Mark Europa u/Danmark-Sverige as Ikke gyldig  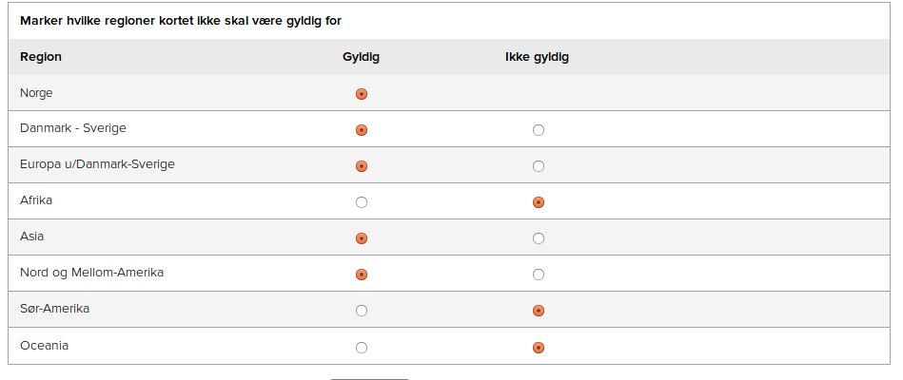(538, 166)
